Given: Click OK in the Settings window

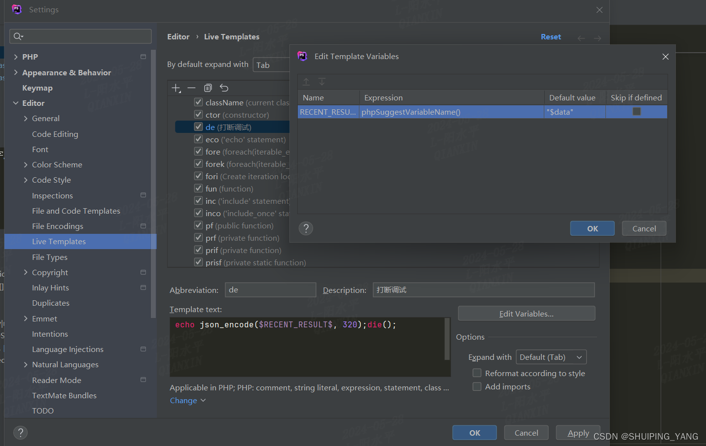Looking at the screenshot, I should tap(475, 433).
